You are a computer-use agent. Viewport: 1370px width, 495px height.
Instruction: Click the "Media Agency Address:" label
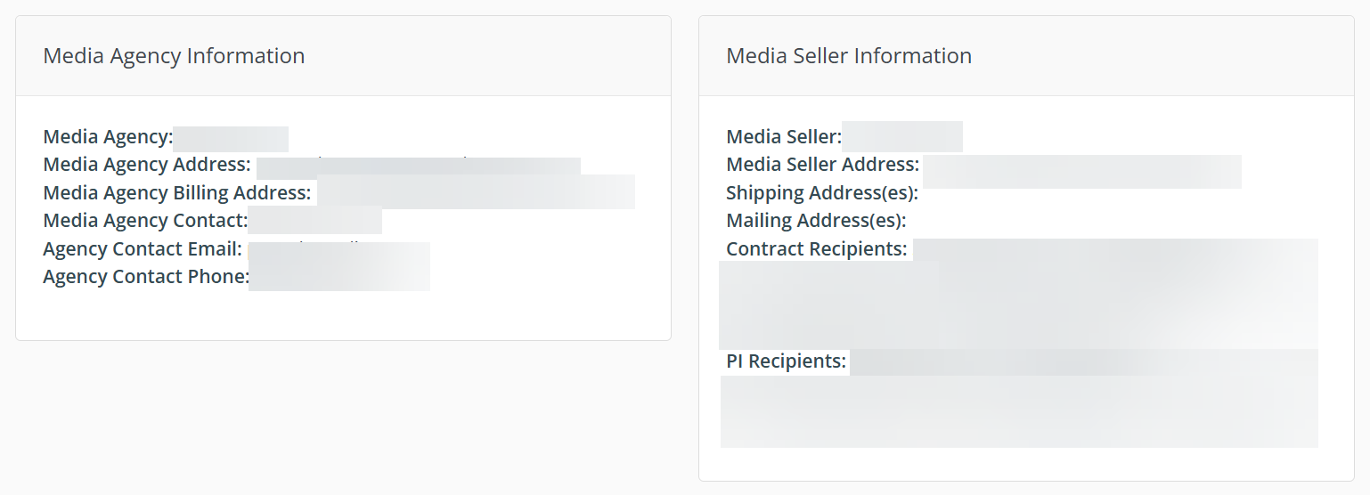147,165
